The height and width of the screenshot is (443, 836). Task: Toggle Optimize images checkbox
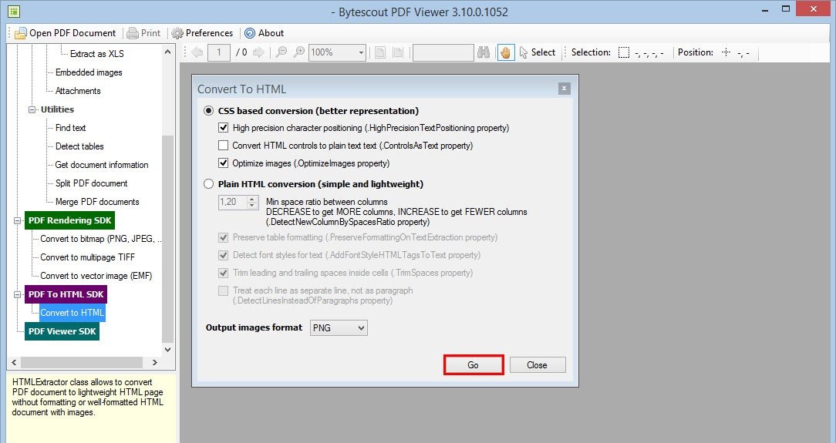click(224, 163)
